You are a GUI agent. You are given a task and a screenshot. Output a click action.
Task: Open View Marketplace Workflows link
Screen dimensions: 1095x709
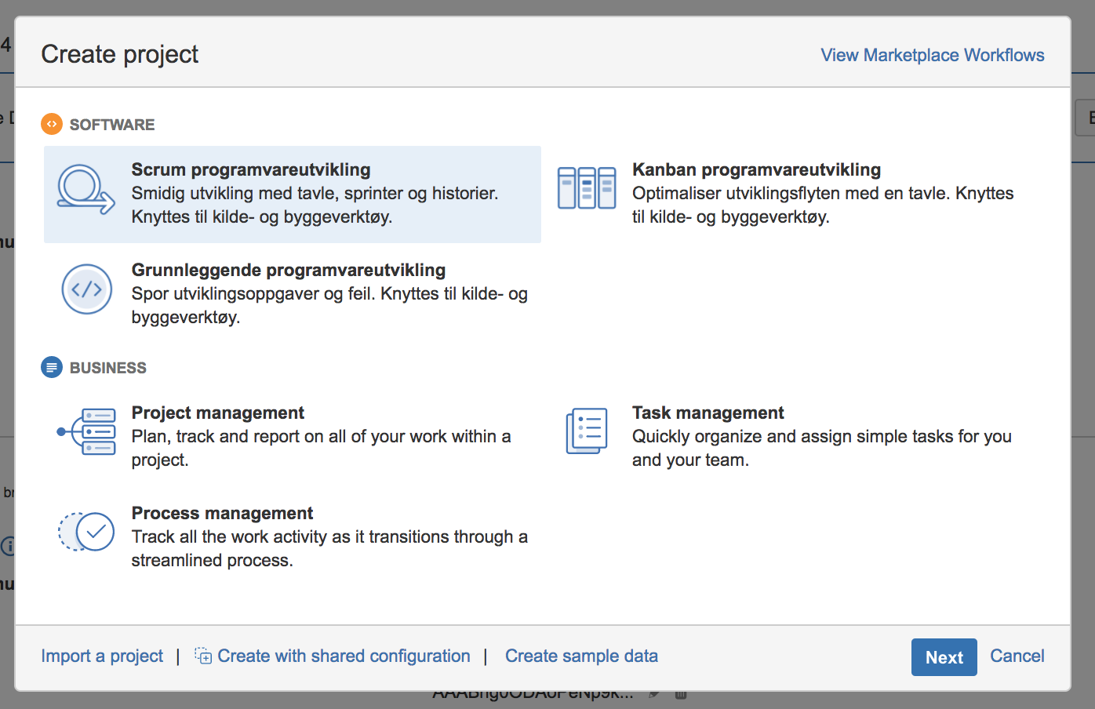coord(933,55)
